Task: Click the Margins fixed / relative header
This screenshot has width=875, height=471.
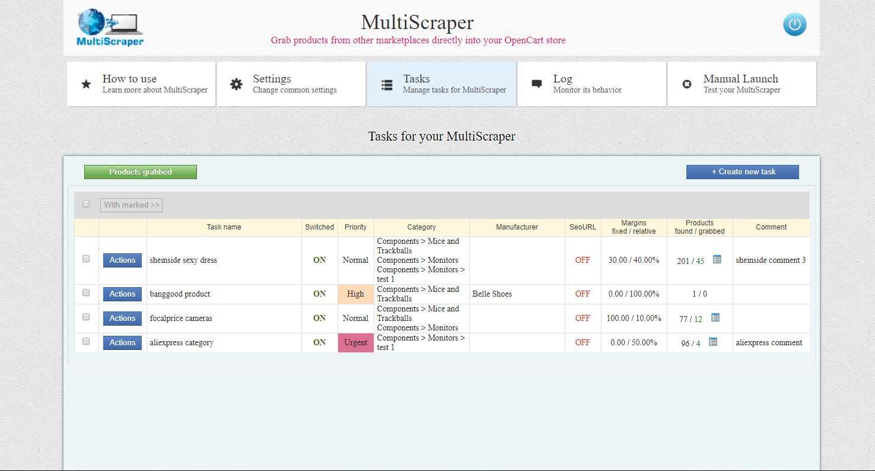Action: coord(634,227)
